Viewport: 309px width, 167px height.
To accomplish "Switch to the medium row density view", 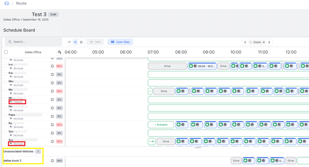I will pos(75,42).
